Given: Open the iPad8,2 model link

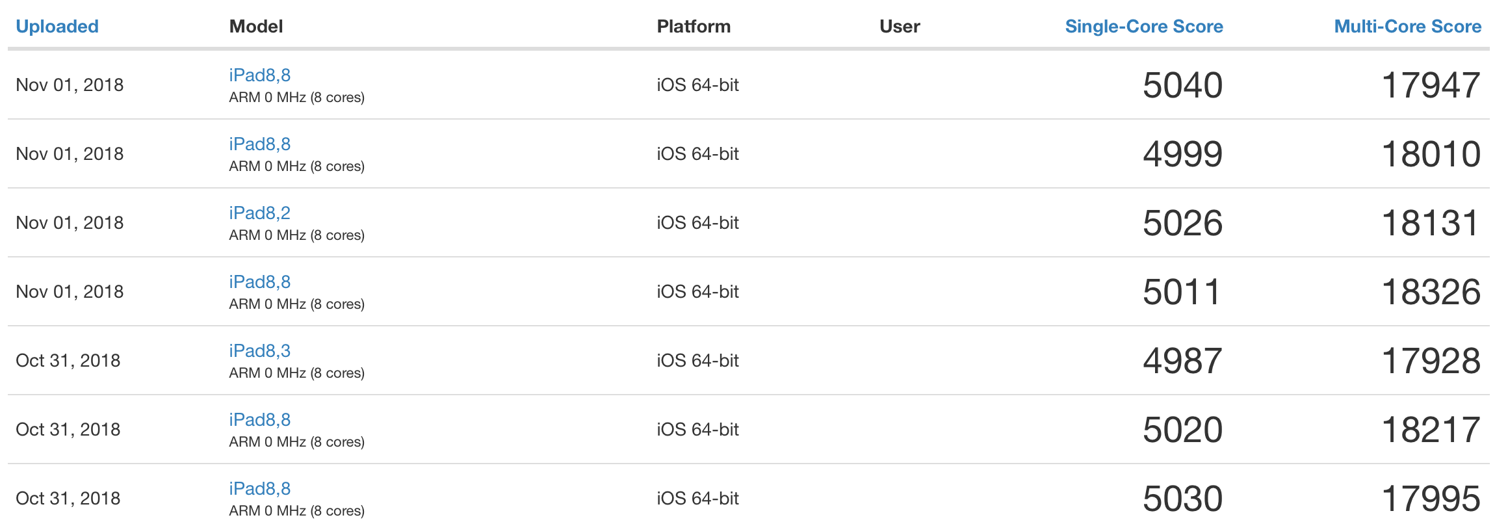Looking at the screenshot, I should (x=259, y=213).
